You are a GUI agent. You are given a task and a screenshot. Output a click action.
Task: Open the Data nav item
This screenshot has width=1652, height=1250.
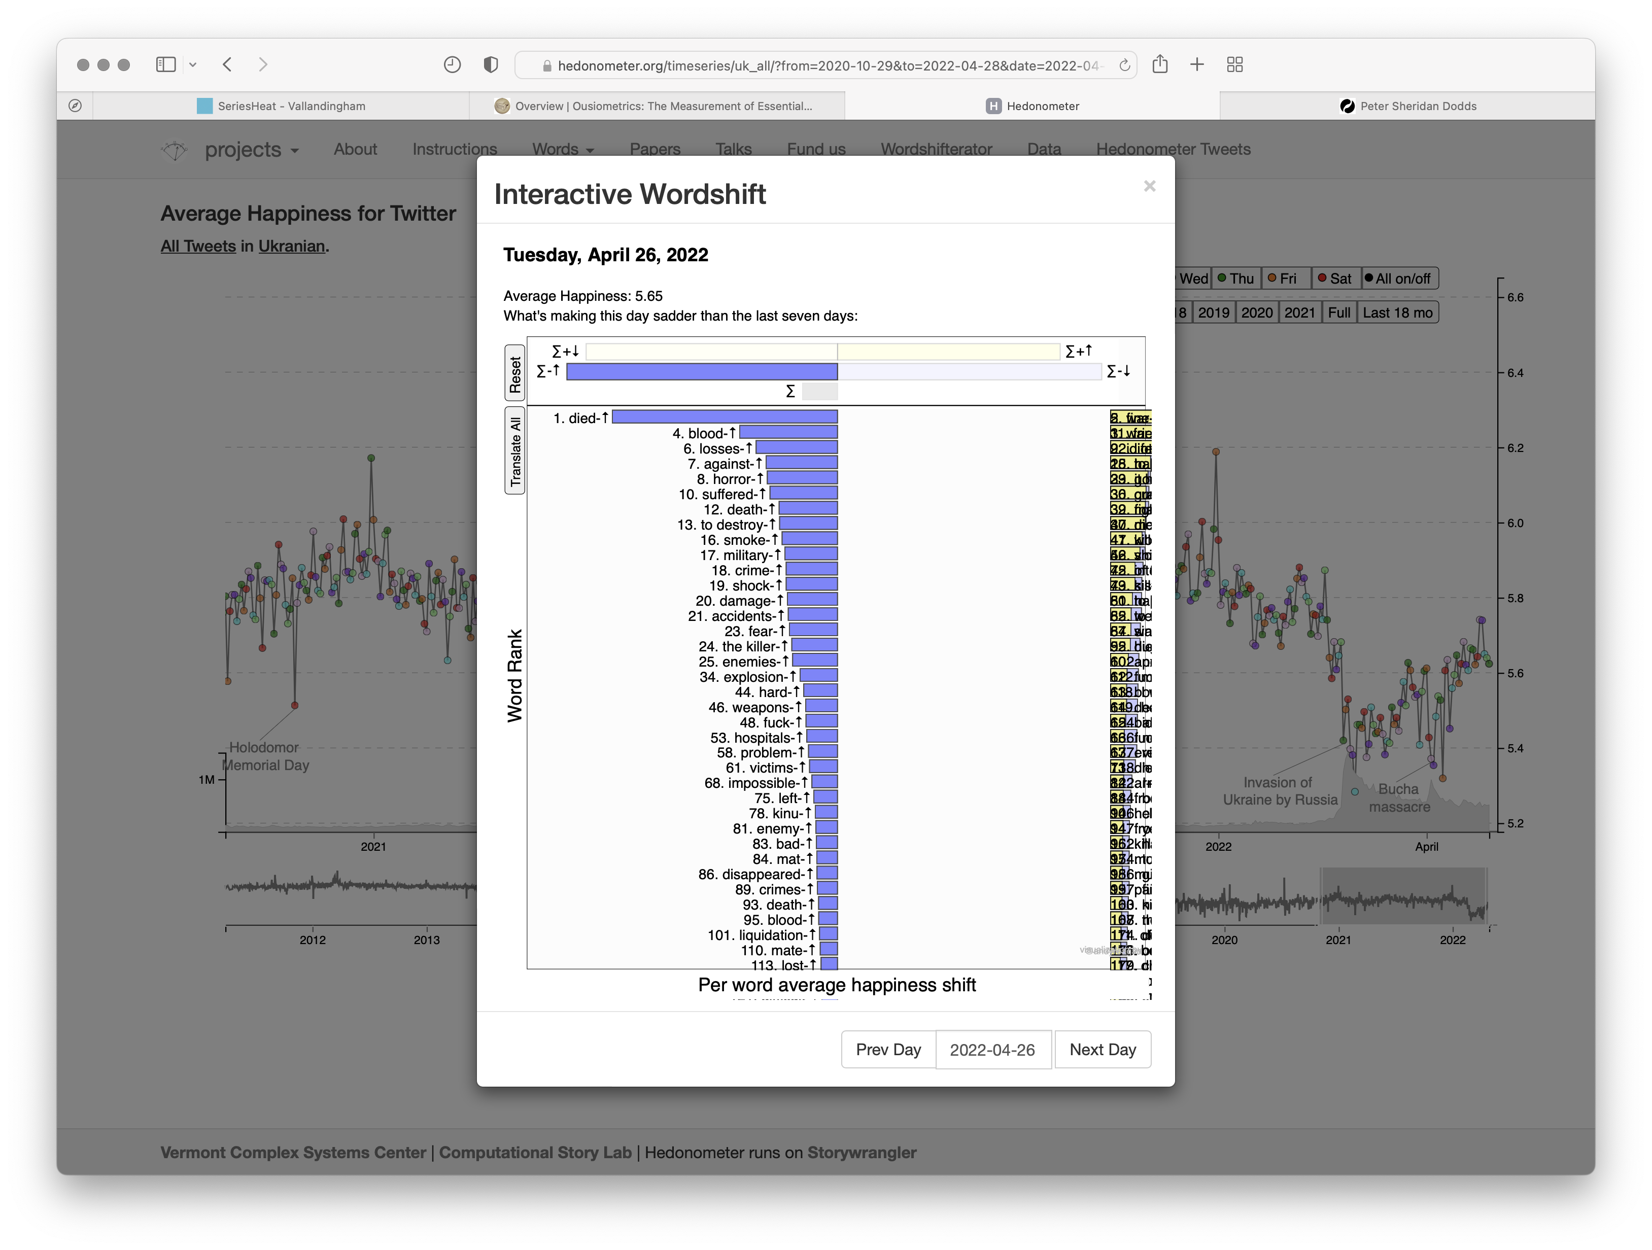1044,149
